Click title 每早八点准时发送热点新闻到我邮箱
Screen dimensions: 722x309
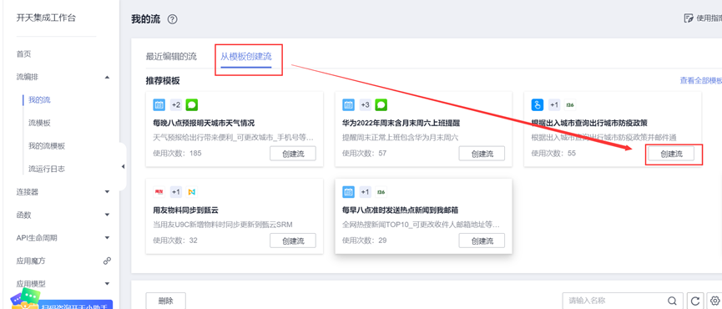pyautogui.click(x=400, y=210)
